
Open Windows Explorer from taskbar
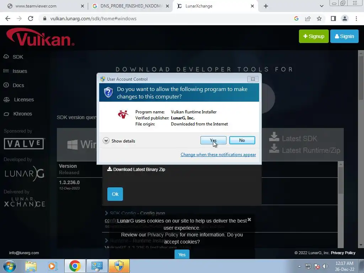31,266
